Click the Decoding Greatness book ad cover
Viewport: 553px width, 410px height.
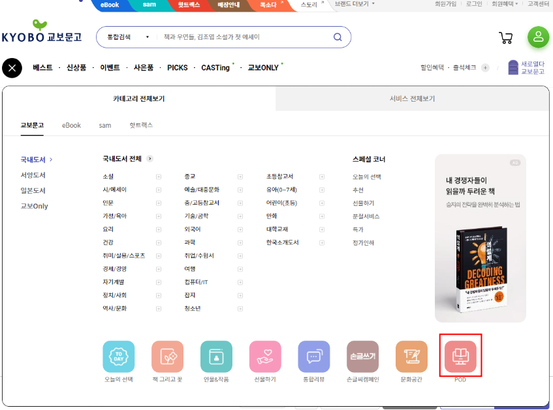(482, 269)
